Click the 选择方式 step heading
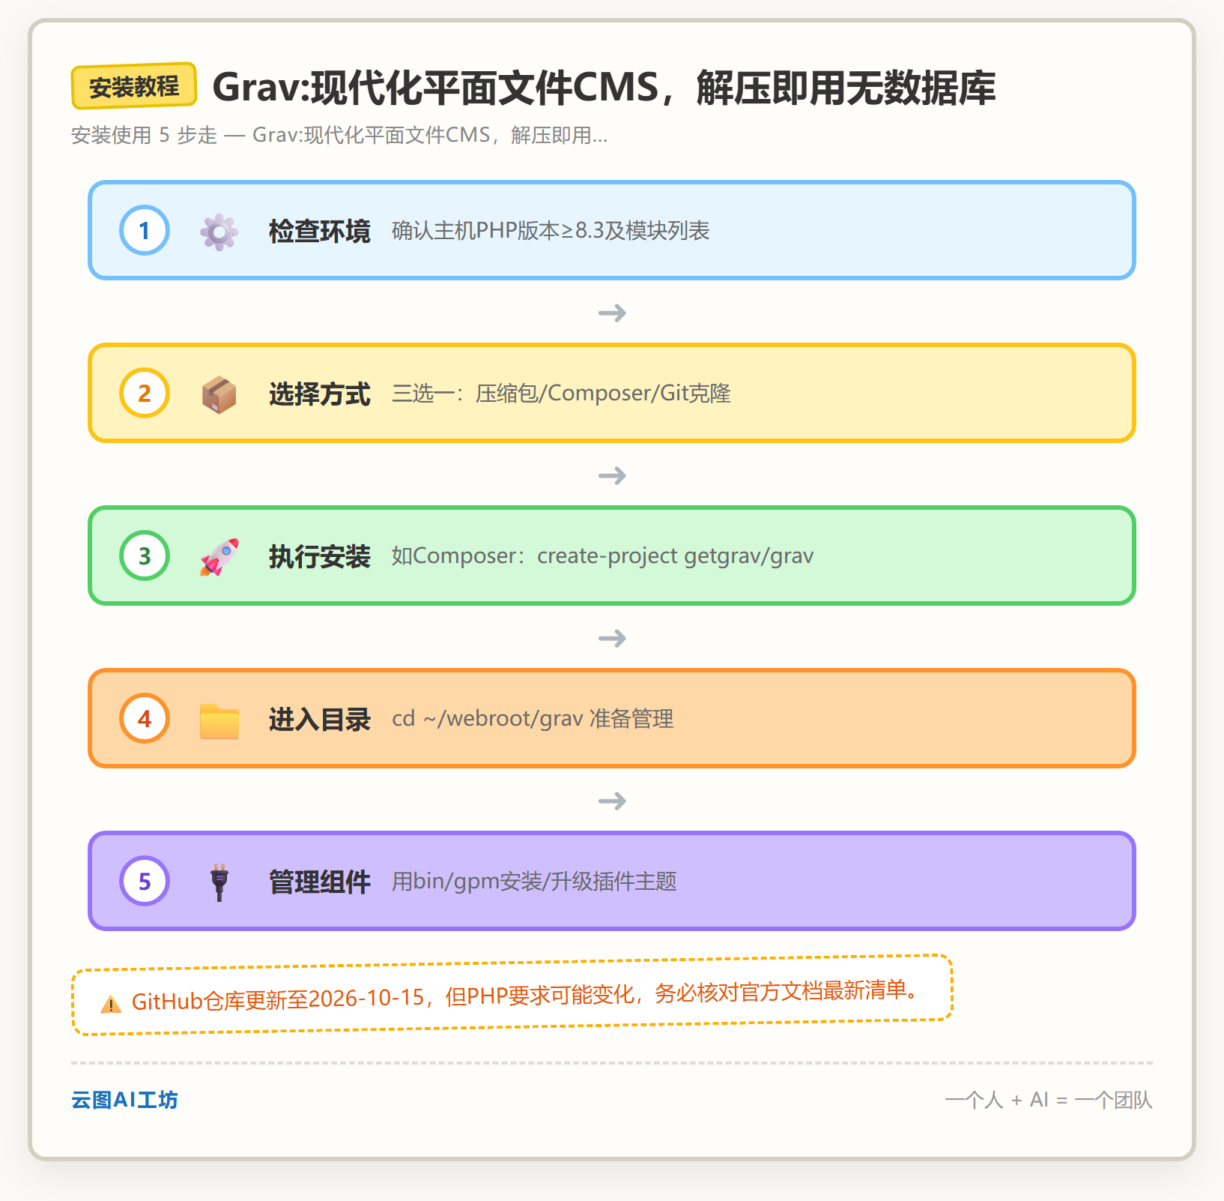 (x=320, y=394)
